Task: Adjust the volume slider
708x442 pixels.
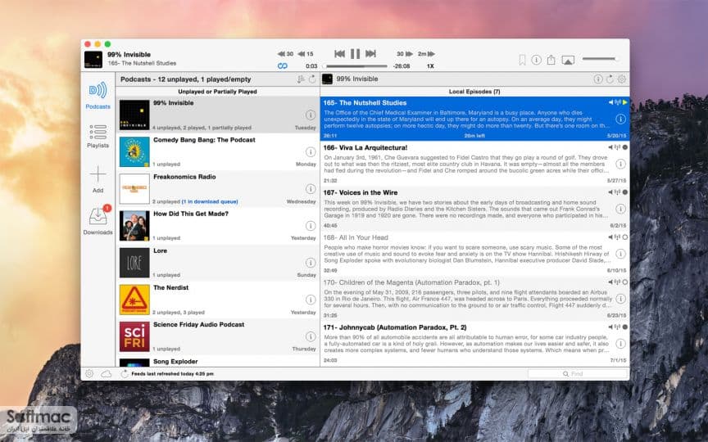Action: pyautogui.click(x=601, y=59)
